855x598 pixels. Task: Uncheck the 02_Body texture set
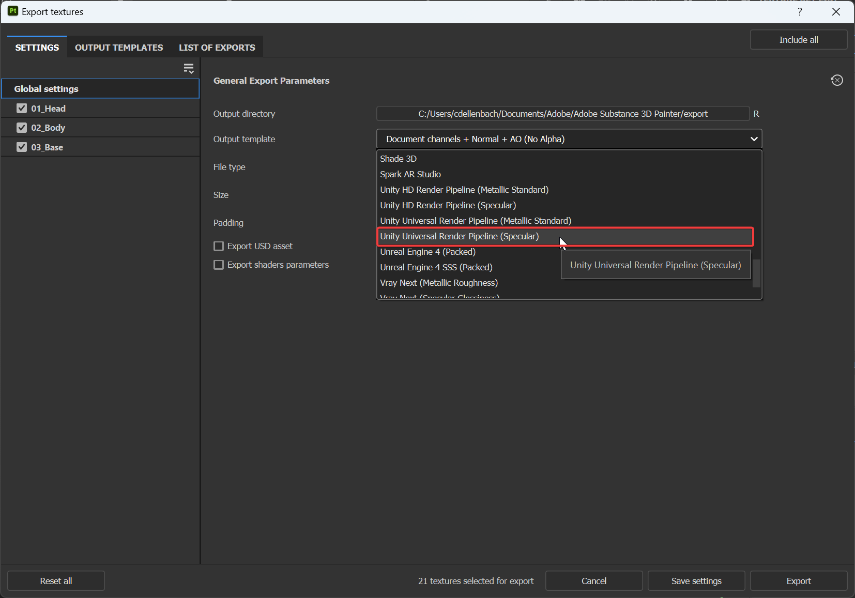coord(21,127)
